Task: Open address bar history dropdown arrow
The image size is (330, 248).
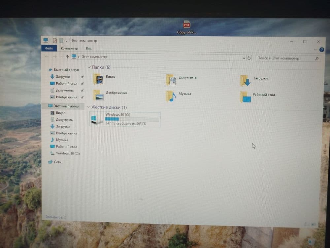Action: [x=244, y=58]
